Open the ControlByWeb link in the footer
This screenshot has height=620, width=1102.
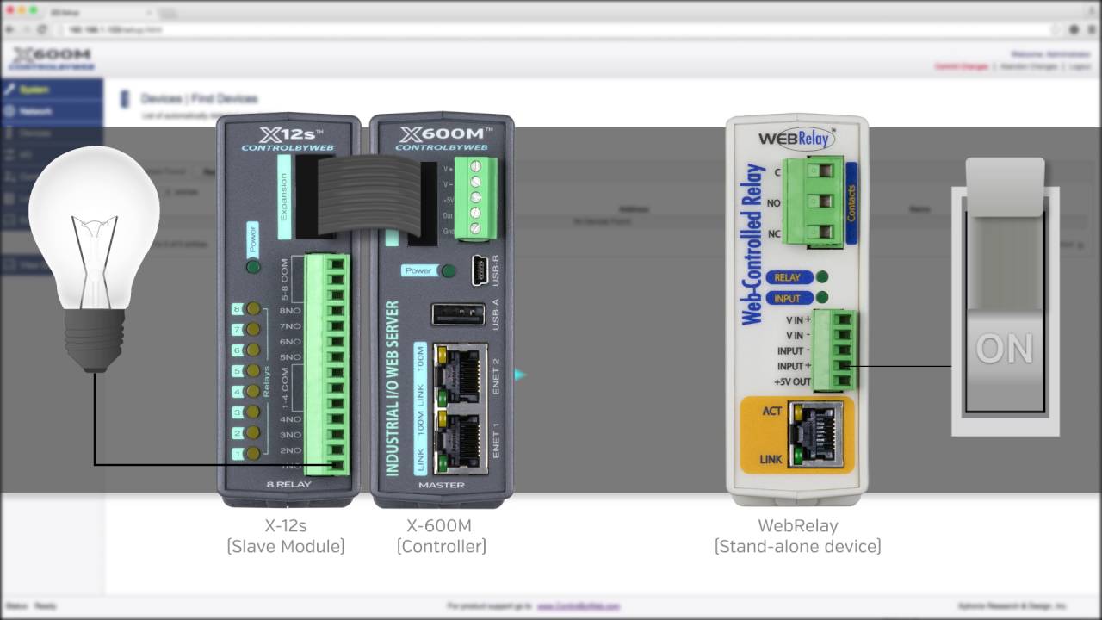(578, 606)
